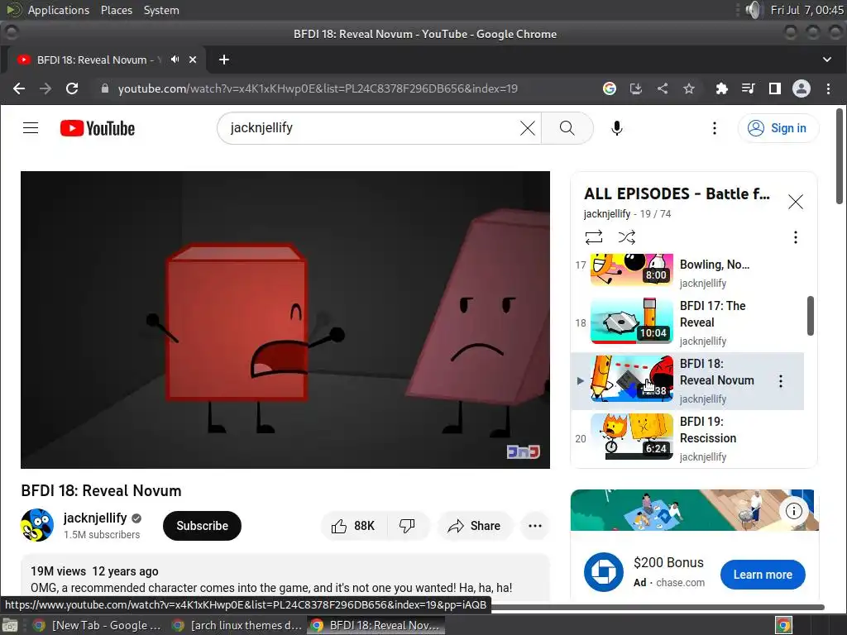
Task: Switch to BFDI 18 taskbar window
Action: click(376, 625)
